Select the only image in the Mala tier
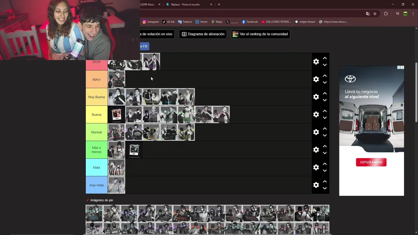418x235 pixels. click(117, 167)
